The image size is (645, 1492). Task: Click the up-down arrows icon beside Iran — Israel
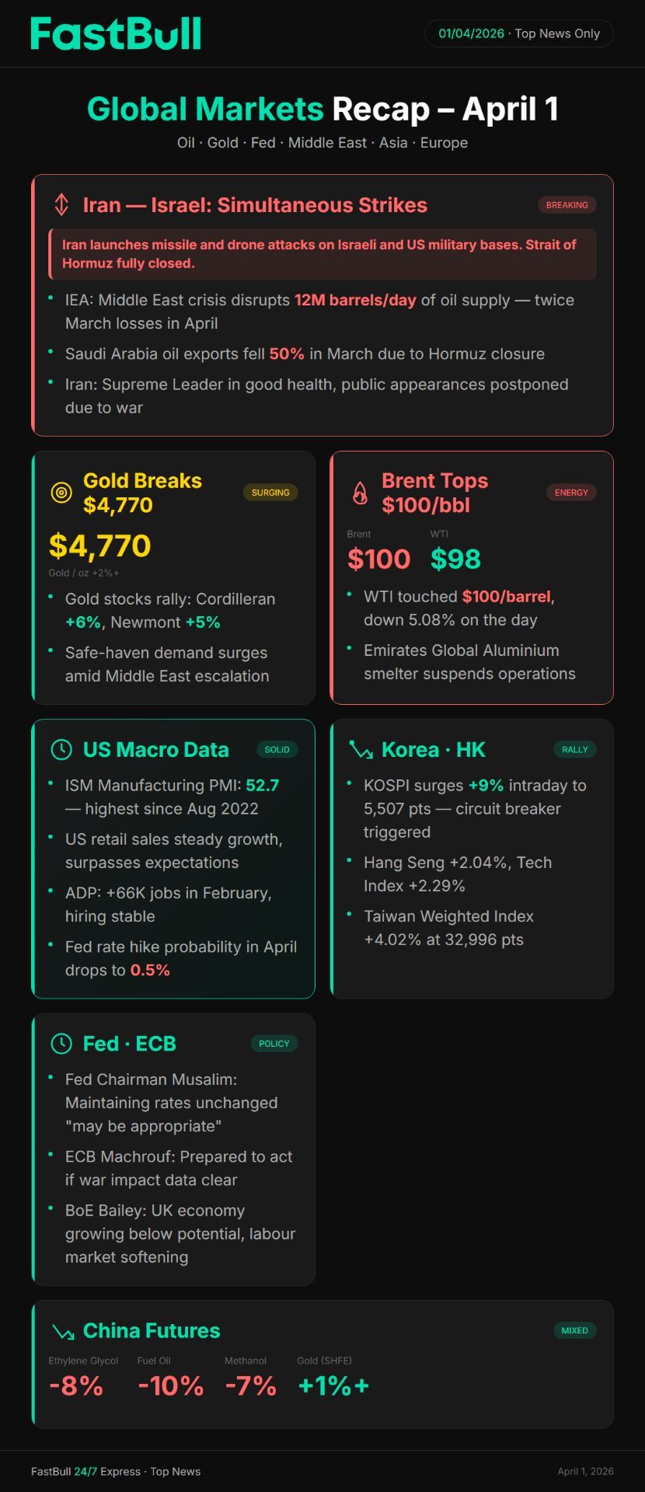click(x=61, y=205)
